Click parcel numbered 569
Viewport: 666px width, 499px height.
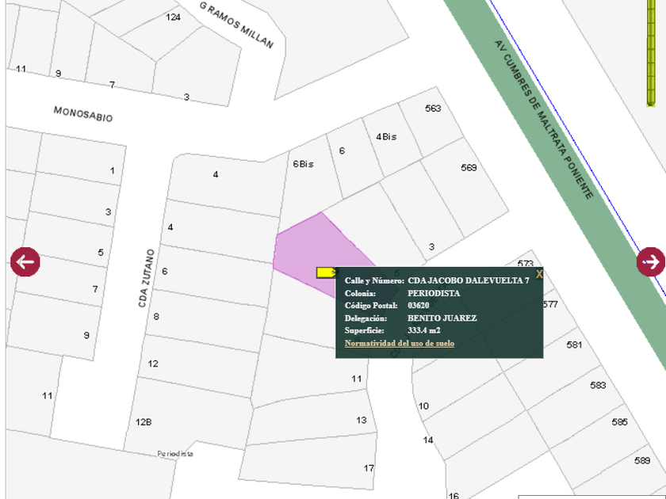tap(469, 168)
